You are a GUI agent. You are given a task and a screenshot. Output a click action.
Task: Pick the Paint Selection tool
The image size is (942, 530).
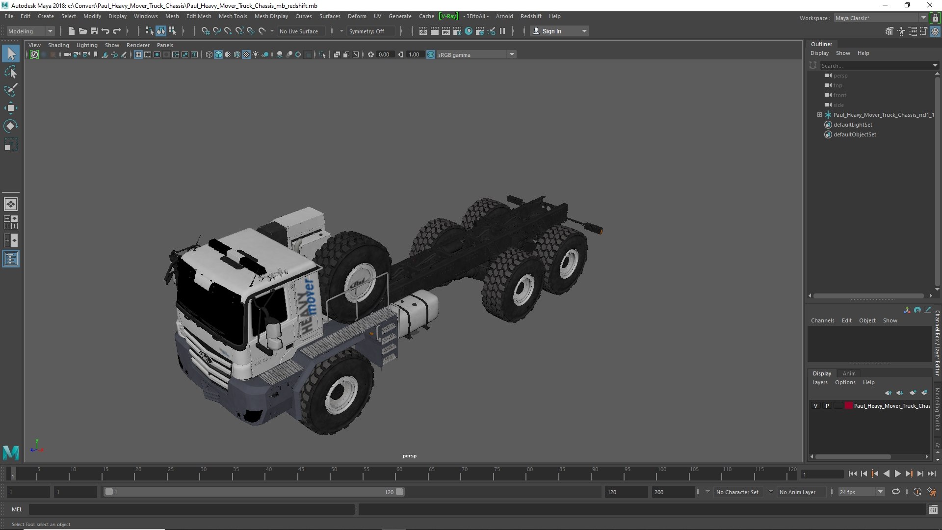pyautogui.click(x=11, y=90)
